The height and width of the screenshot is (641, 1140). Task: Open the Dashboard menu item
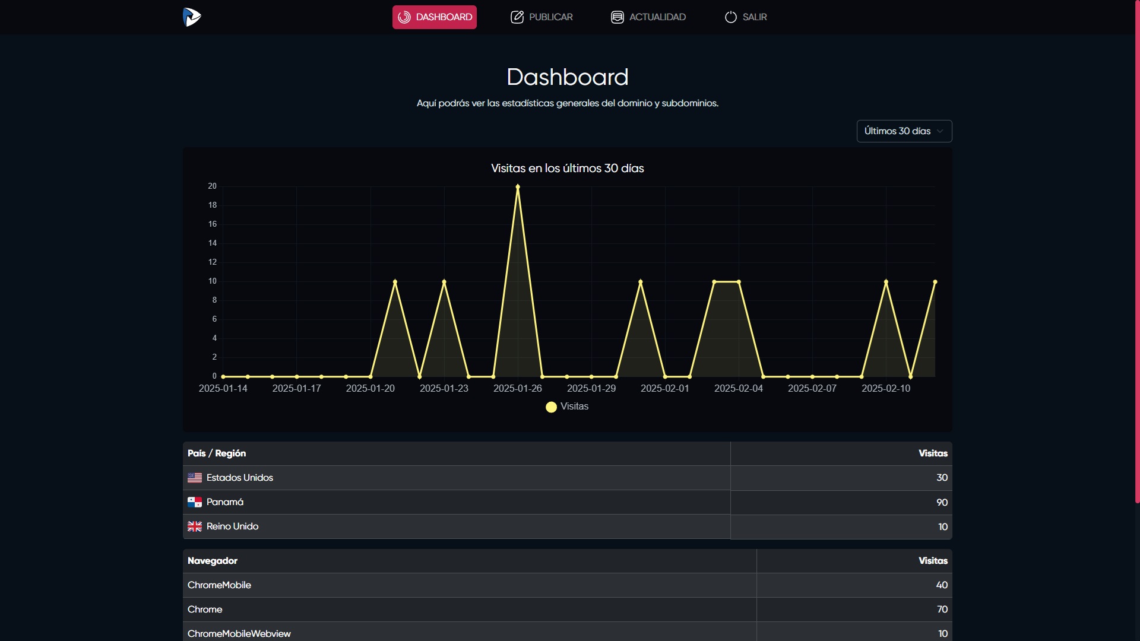click(435, 17)
